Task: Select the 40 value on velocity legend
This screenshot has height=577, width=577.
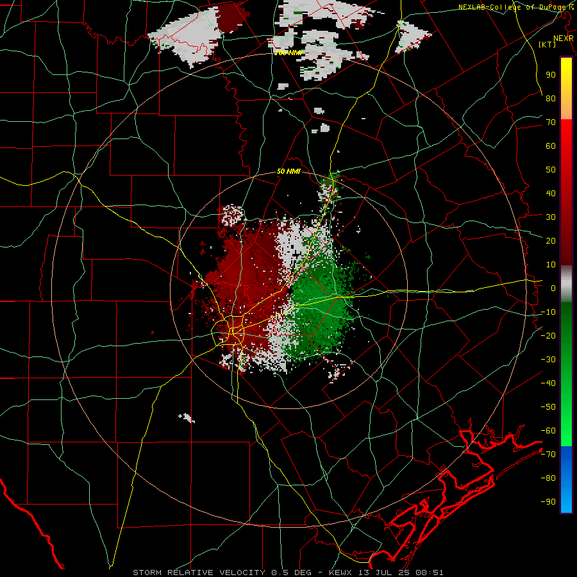Action: point(551,194)
